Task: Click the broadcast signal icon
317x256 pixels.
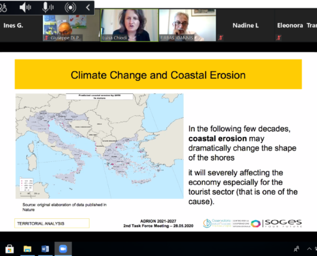Action: pyautogui.click(x=70, y=8)
